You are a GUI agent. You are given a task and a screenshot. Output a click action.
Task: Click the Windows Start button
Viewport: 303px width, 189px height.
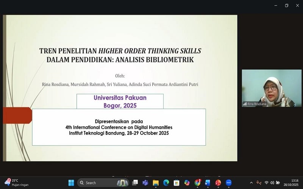[x=71, y=183]
